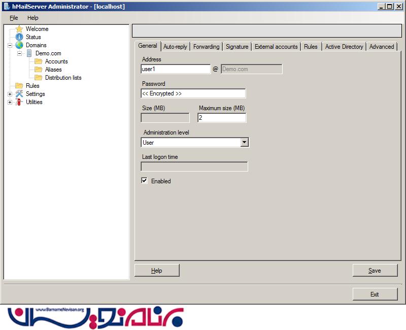Select Aliases in the tree
Screen dimensions: 406x330
(53, 70)
